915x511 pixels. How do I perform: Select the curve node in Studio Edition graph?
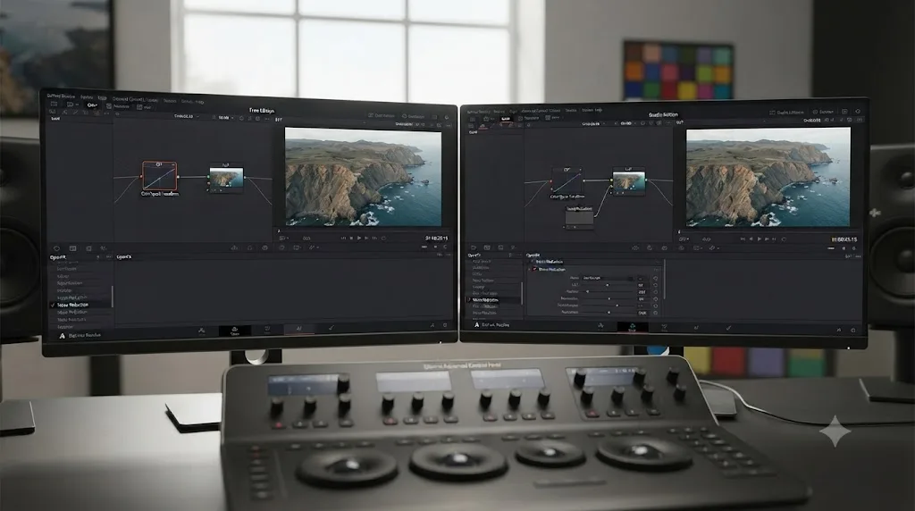567,180
